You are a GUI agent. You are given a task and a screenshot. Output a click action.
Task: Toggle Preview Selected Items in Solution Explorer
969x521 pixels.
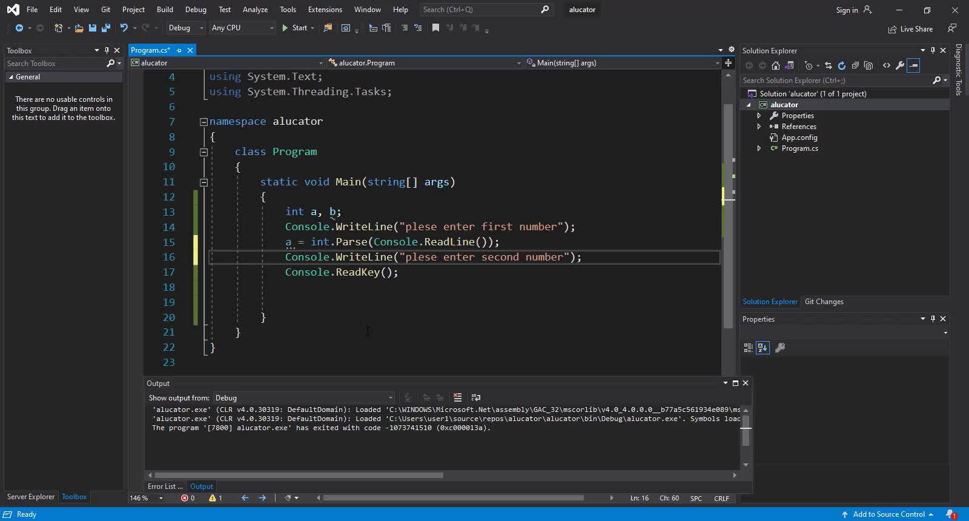point(913,65)
